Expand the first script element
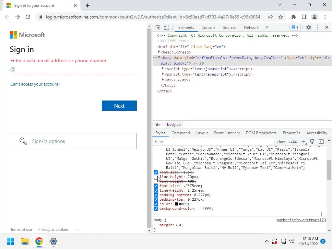Viewport: 332px width, 249px height. pyautogui.click(x=163, y=68)
